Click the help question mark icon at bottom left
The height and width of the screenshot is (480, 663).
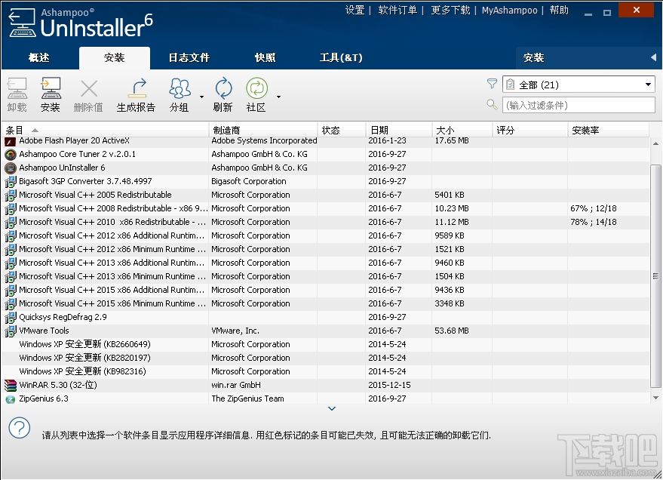click(19, 427)
